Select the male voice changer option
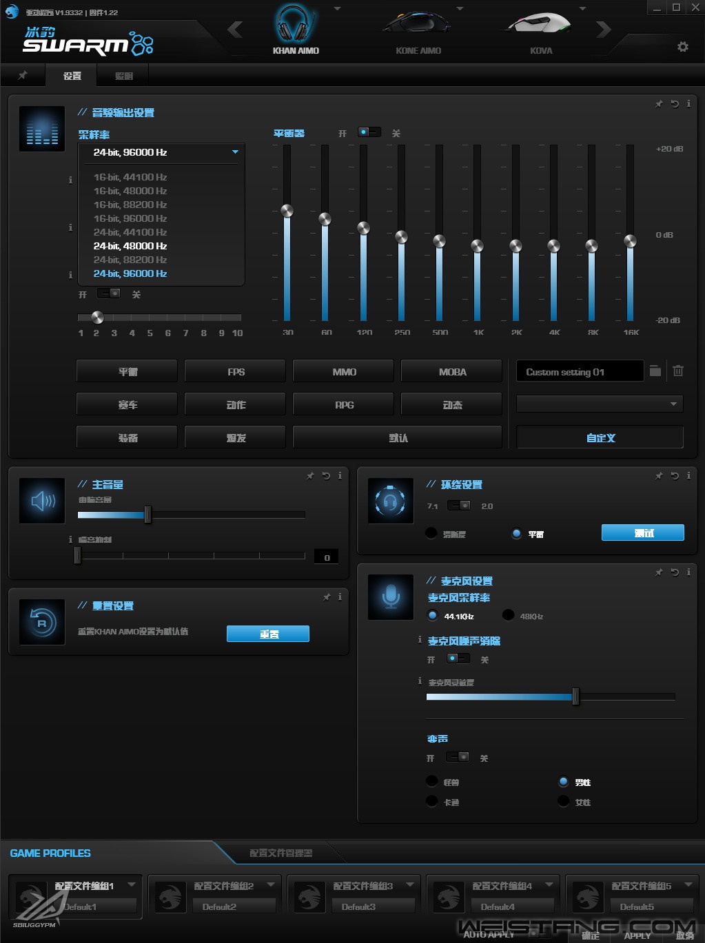Viewport: 705px width, 943px height. (564, 781)
